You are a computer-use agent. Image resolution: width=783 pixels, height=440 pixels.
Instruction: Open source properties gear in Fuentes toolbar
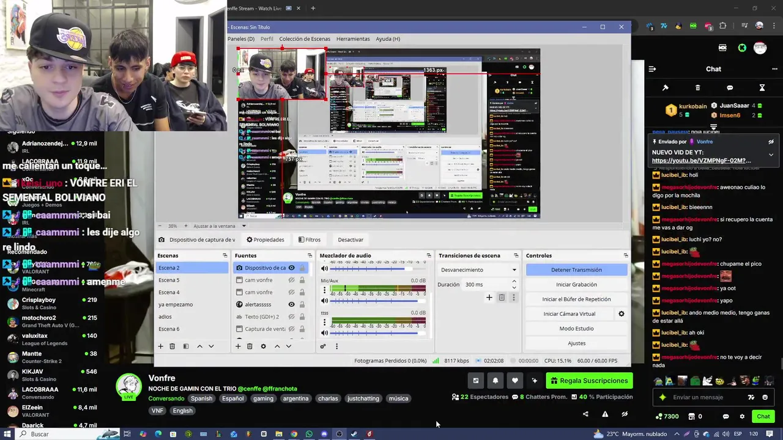pyautogui.click(x=264, y=346)
